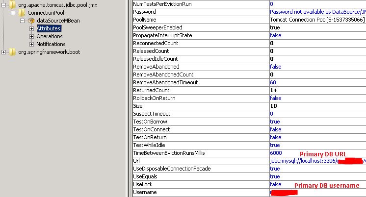Click the TestOnBorrow attribute name

pyautogui.click(x=150, y=122)
